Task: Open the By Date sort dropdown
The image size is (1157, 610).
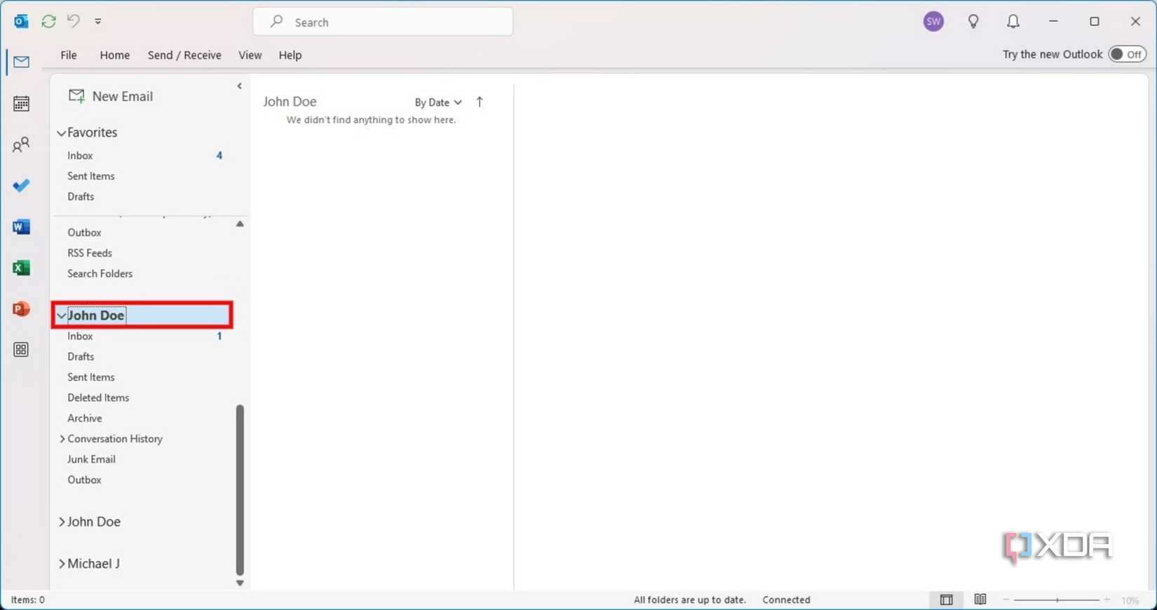Action: [x=438, y=102]
